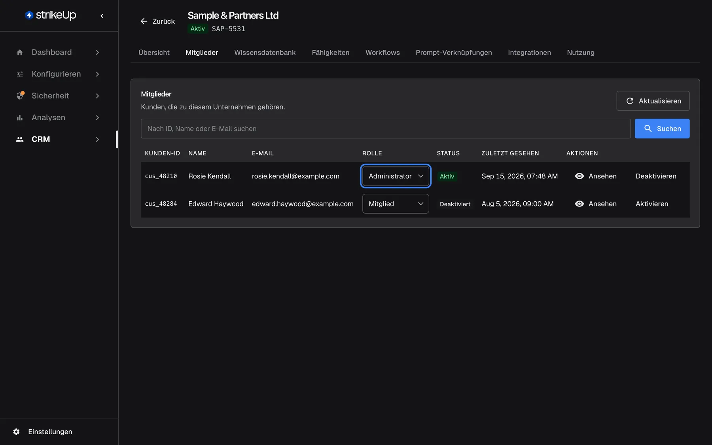Image resolution: width=712 pixels, height=445 pixels.
Task: Open the Workflows tab
Action: [383, 53]
